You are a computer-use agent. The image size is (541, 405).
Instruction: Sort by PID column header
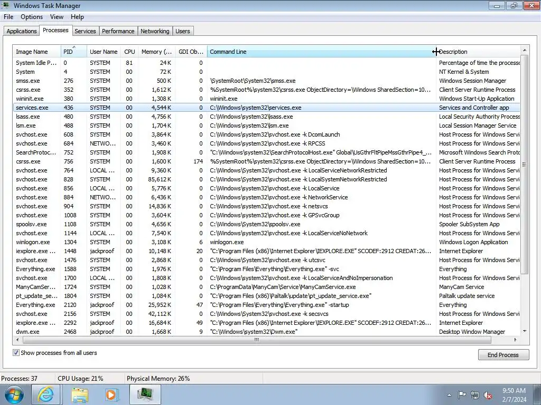pos(73,52)
